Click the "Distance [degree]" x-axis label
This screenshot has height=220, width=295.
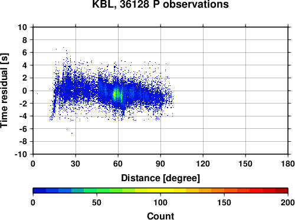160,178
